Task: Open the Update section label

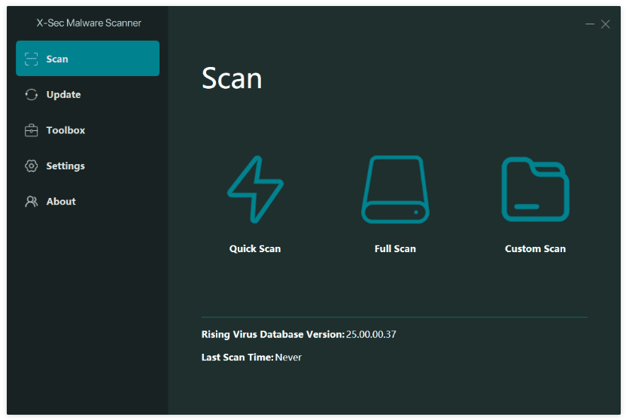Action: 63,95
